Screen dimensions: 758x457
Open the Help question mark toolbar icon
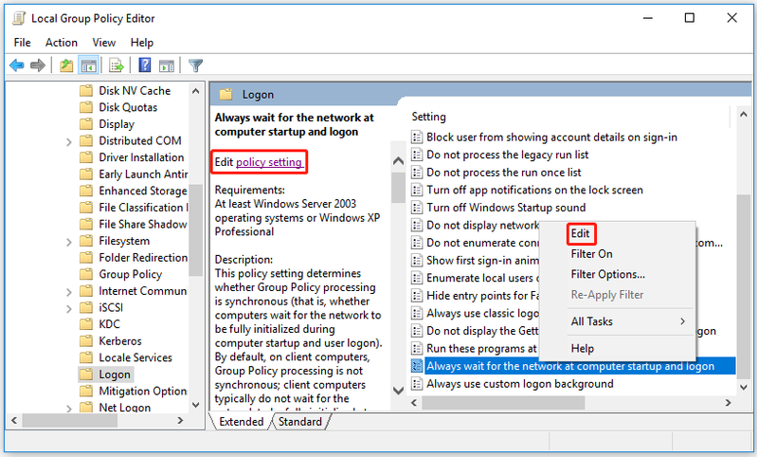tap(145, 64)
